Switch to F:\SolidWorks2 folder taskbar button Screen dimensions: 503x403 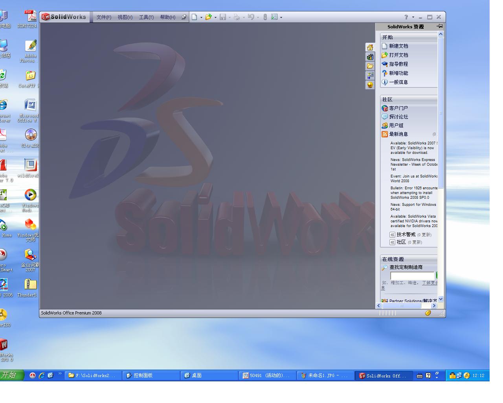tap(93, 375)
